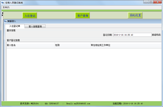Click the 入住登记 green button
This screenshot has width=163, height=107.
tap(30, 15)
